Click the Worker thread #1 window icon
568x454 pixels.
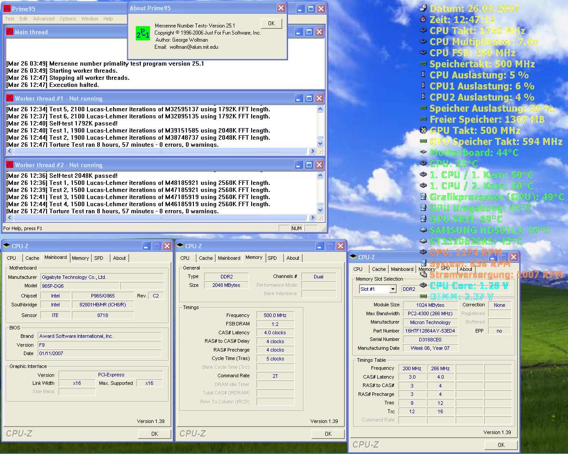point(10,98)
